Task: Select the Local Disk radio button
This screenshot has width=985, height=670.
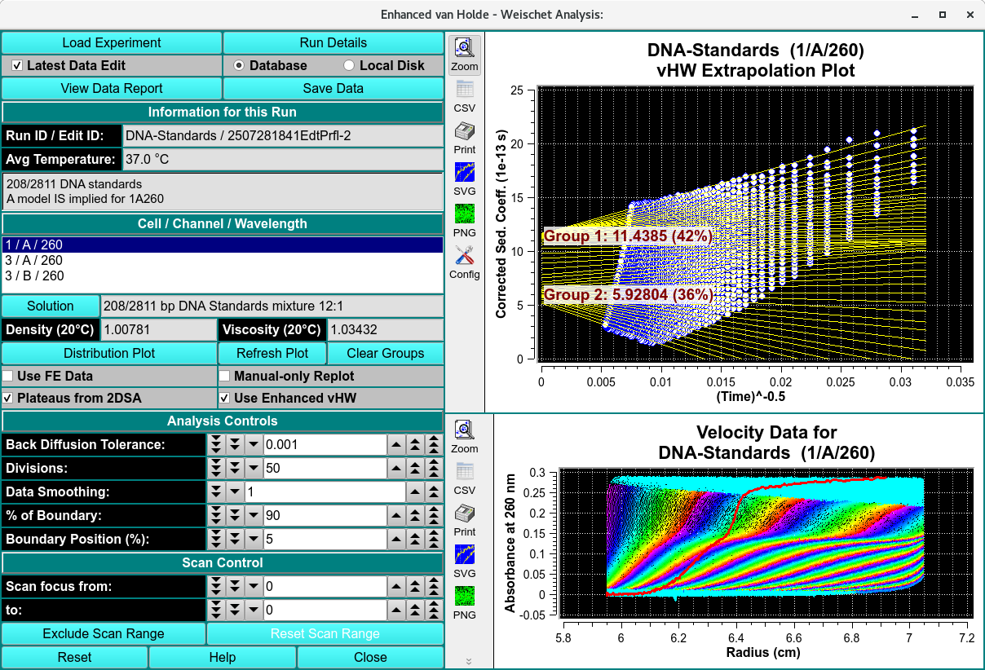Action: (x=349, y=65)
